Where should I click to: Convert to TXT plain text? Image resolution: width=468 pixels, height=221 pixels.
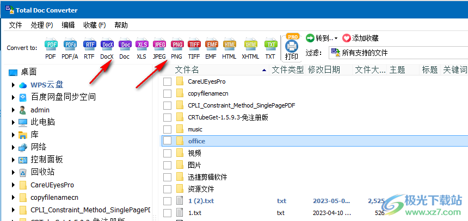tap(270, 45)
